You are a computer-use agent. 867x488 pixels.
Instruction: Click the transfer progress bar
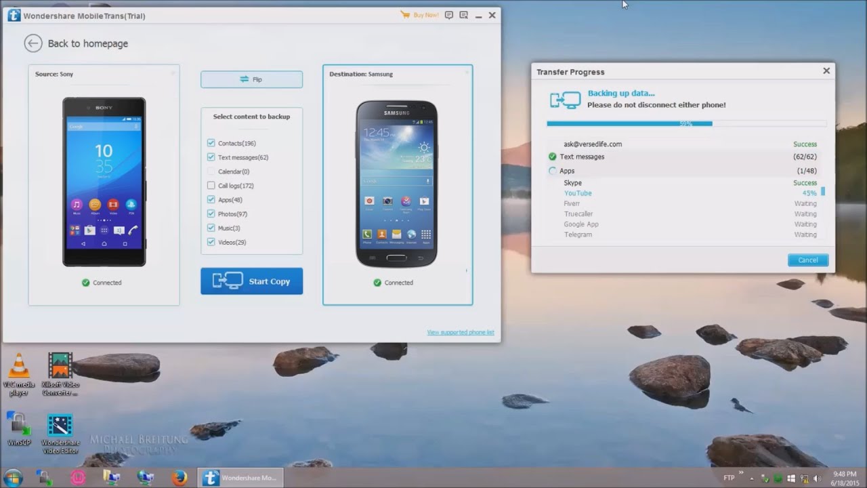tap(686, 124)
